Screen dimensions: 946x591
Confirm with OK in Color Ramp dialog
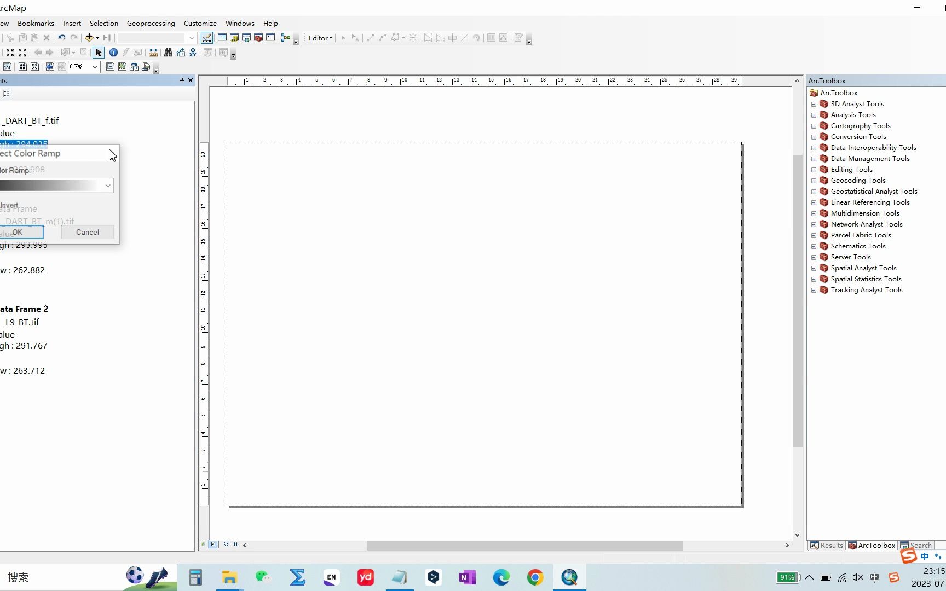pos(21,232)
